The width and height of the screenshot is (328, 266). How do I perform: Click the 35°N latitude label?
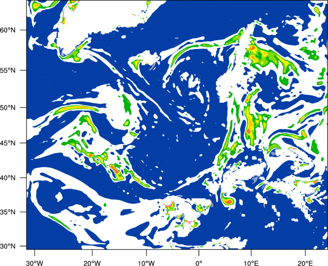tap(7, 212)
